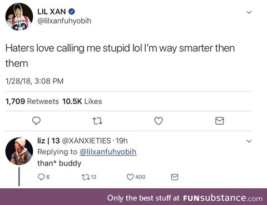View the 10.5K Likes list
This screenshot has height=205, width=267.
coord(82,101)
